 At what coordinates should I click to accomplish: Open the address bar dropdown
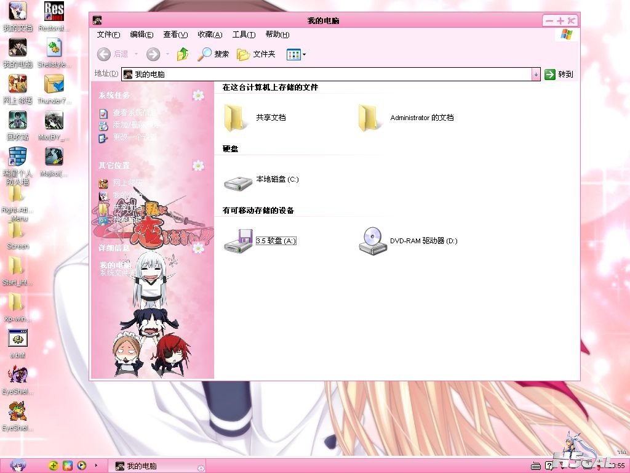(x=536, y=74)
